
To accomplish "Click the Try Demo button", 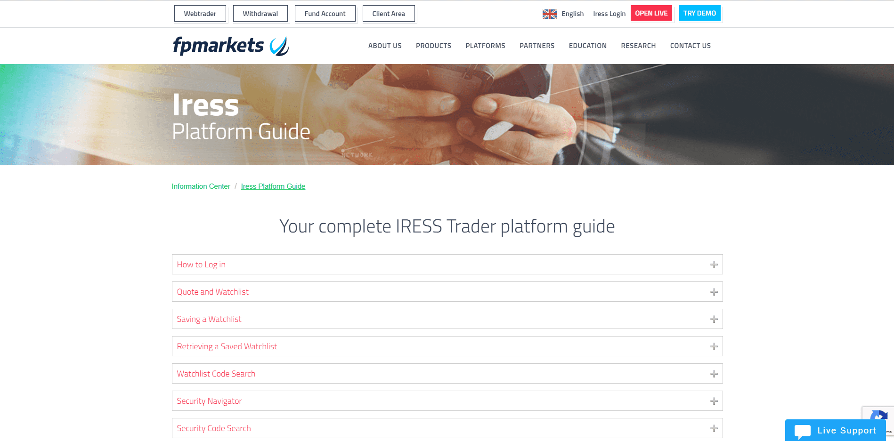I will tap(700, 13).
